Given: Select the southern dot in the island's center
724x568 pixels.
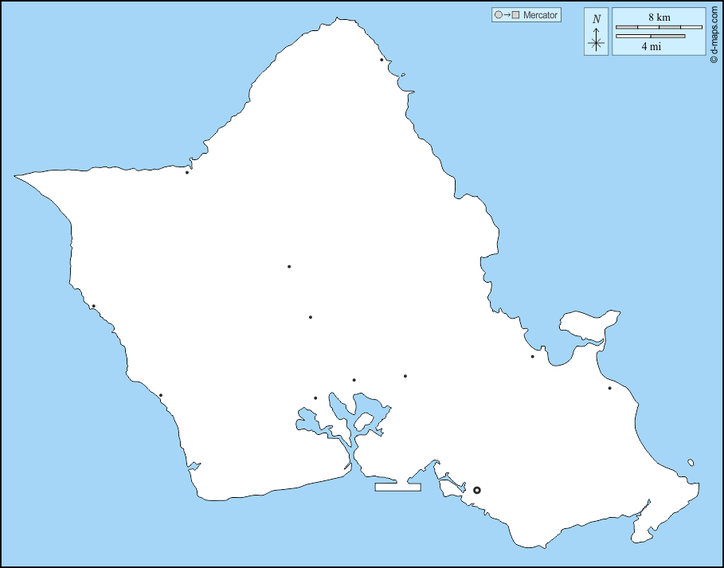Looking at the screenshot, I should pos(311,317).
